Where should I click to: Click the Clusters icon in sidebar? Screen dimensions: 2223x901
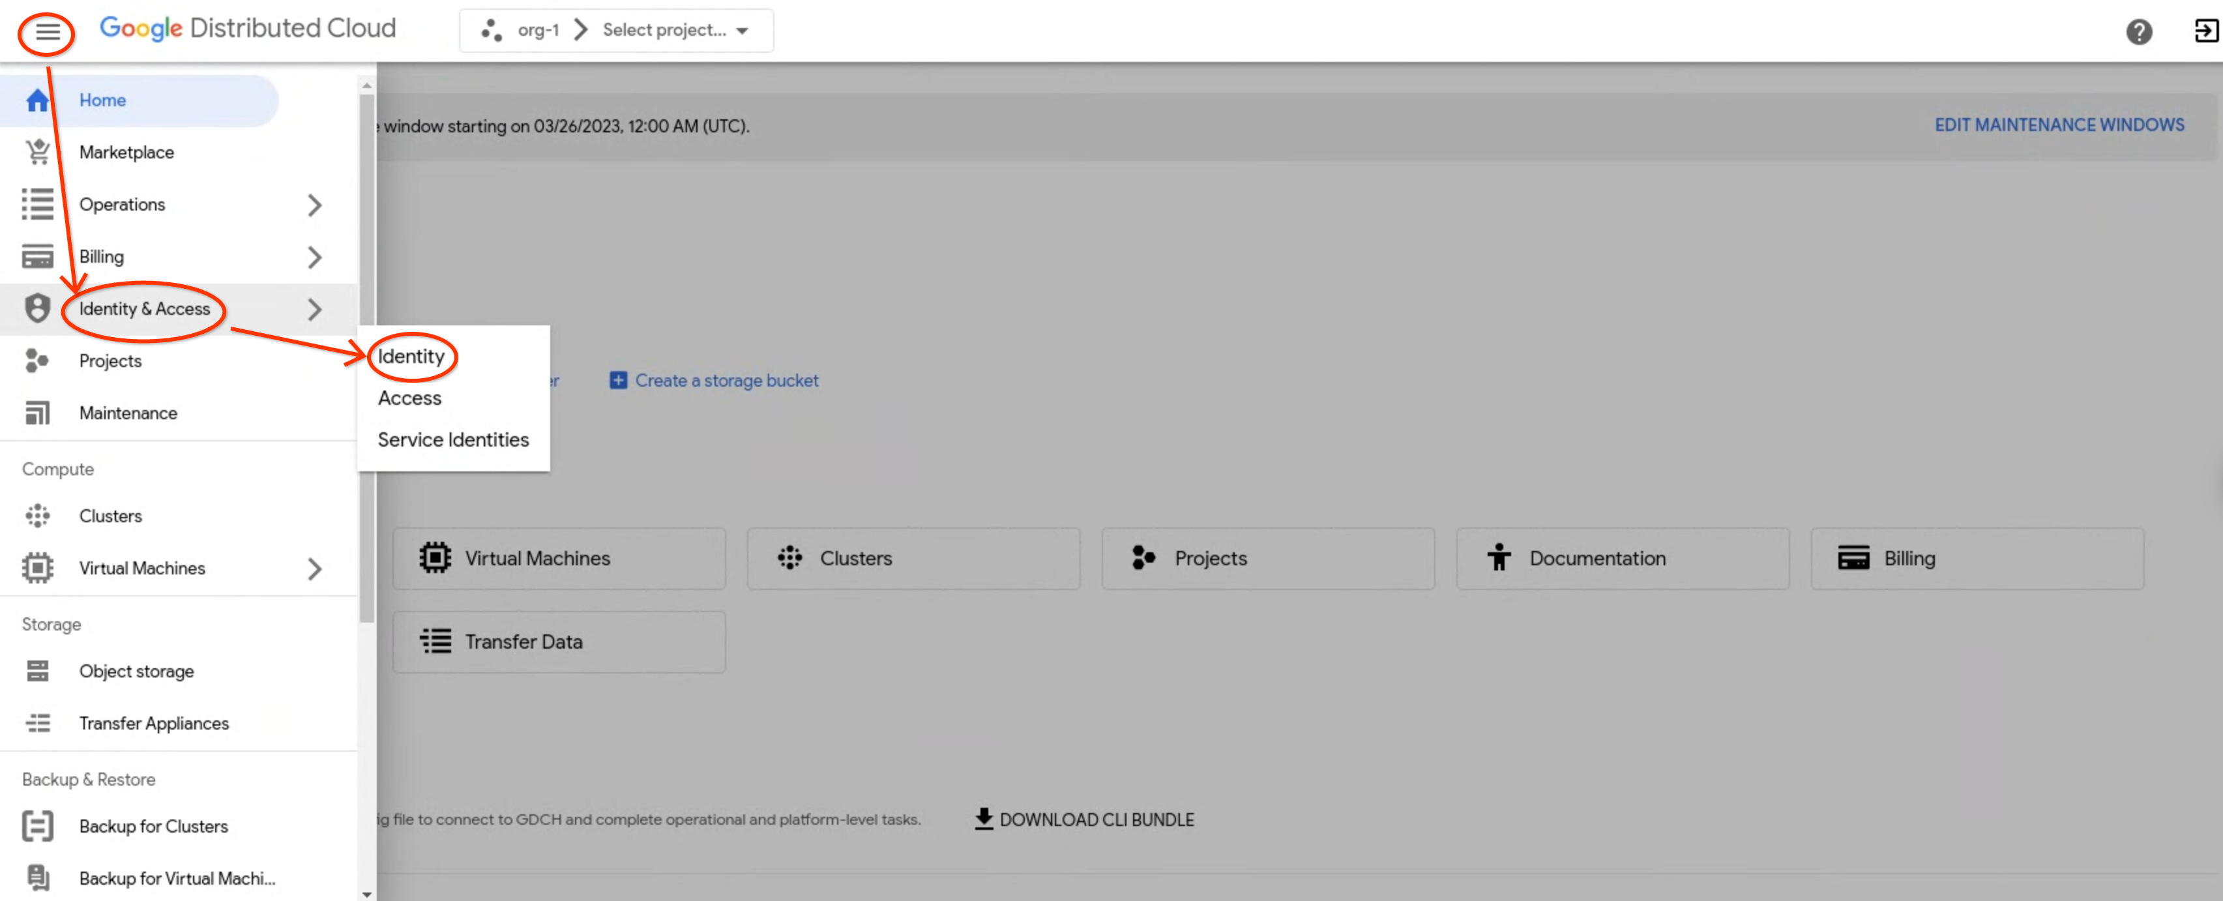(37, 515)
